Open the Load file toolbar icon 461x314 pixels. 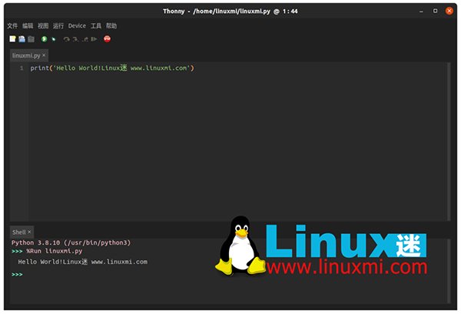22,39
